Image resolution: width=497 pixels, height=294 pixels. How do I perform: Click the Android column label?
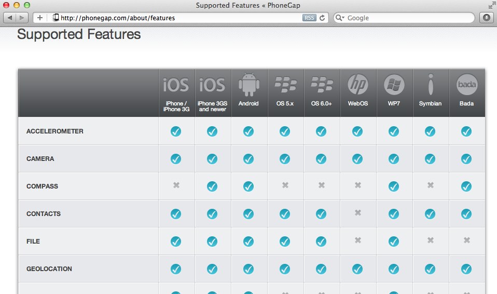click(x=248, y=103)
